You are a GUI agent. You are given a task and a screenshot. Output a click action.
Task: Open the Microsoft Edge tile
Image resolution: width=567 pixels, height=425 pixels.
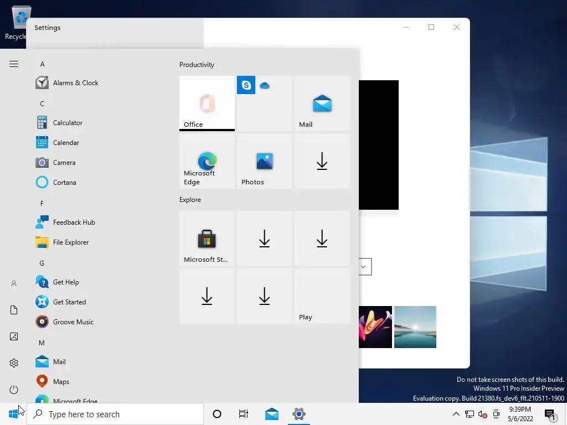(x=207, y=161)
